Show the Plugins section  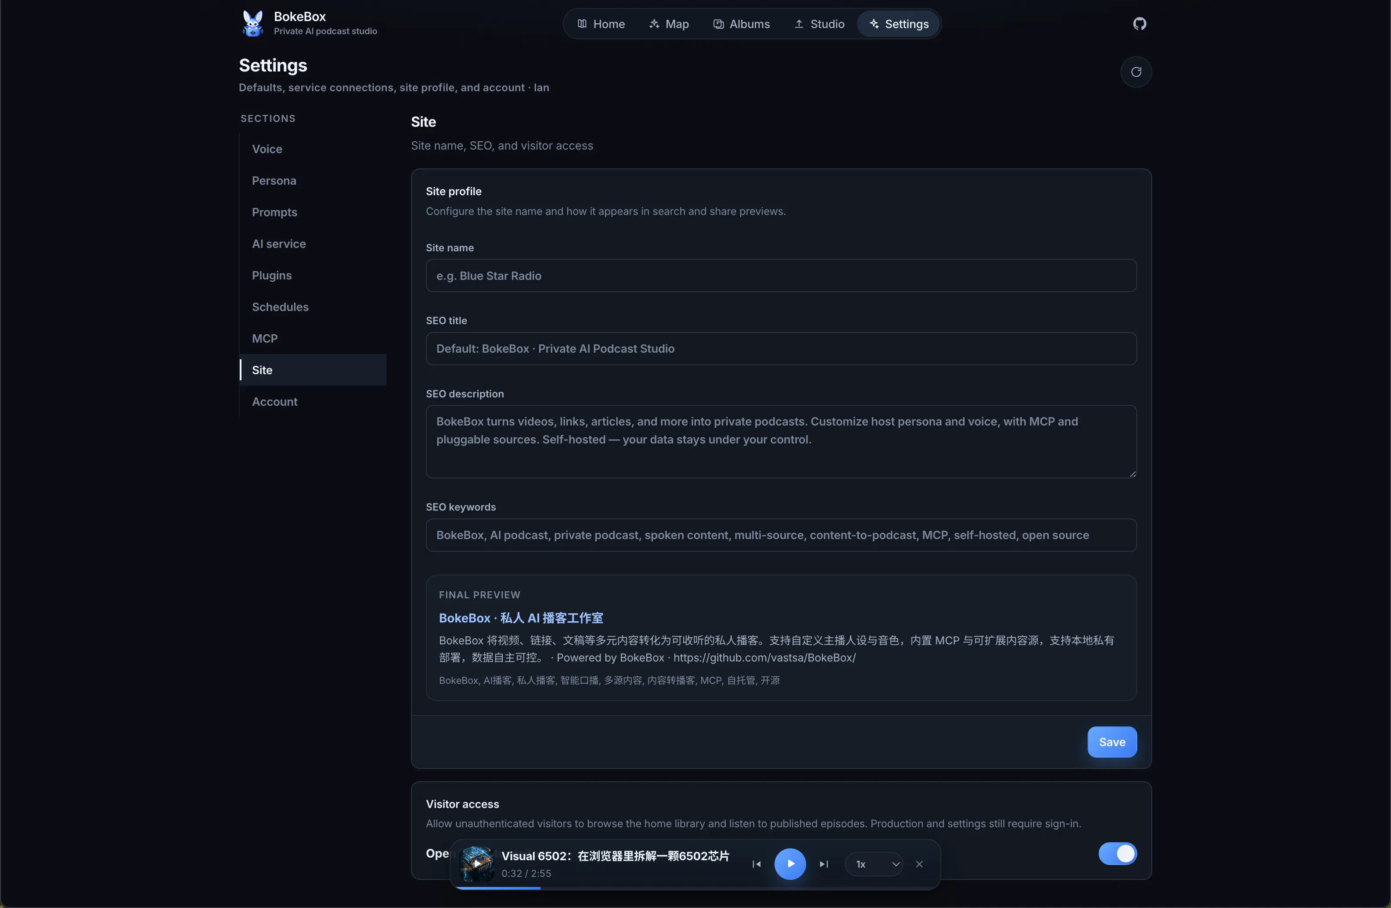pyautogui.click(x=313, y=275)
